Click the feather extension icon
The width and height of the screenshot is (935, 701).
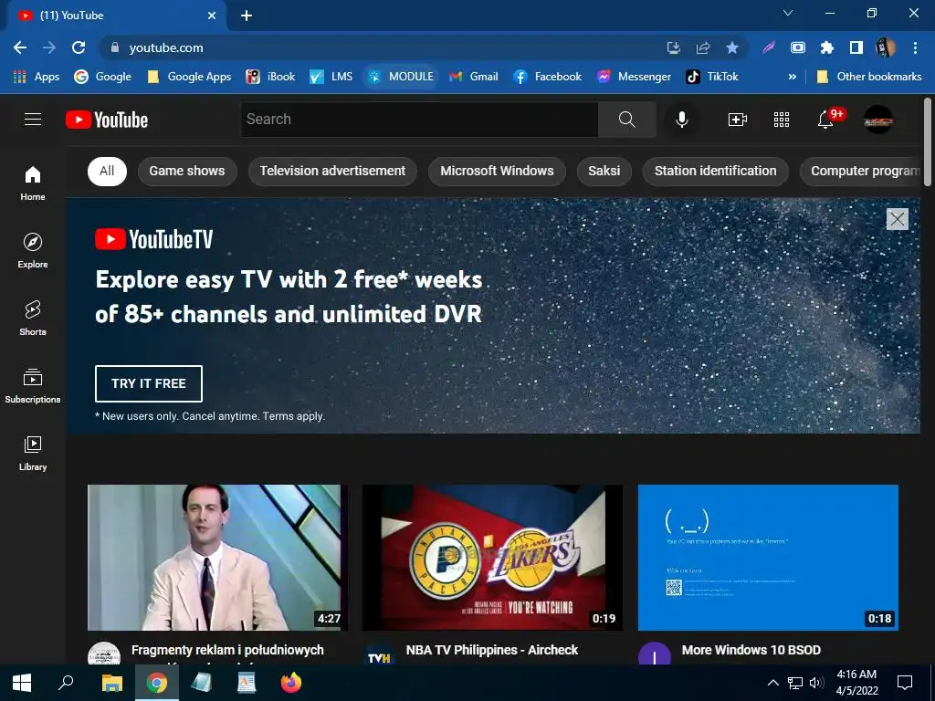pyautogui.click(x=769, y=47)
